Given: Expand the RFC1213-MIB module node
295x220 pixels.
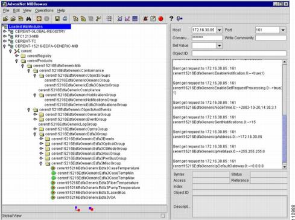Looking at the screenshot, I should pyautogui.click(x=5, y=36).
